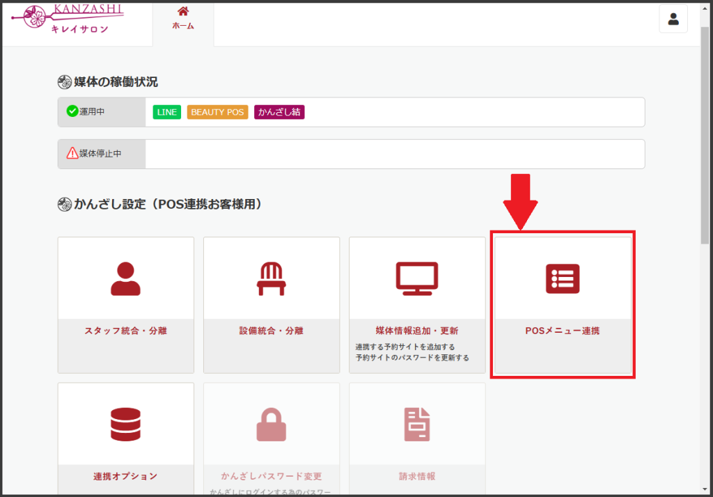Open 媒体情報追加・更新 label

pos(417,331)
